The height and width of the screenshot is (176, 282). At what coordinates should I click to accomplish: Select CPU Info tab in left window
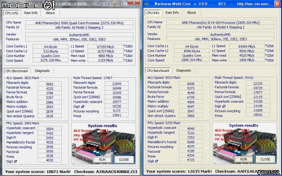(11, 13)
